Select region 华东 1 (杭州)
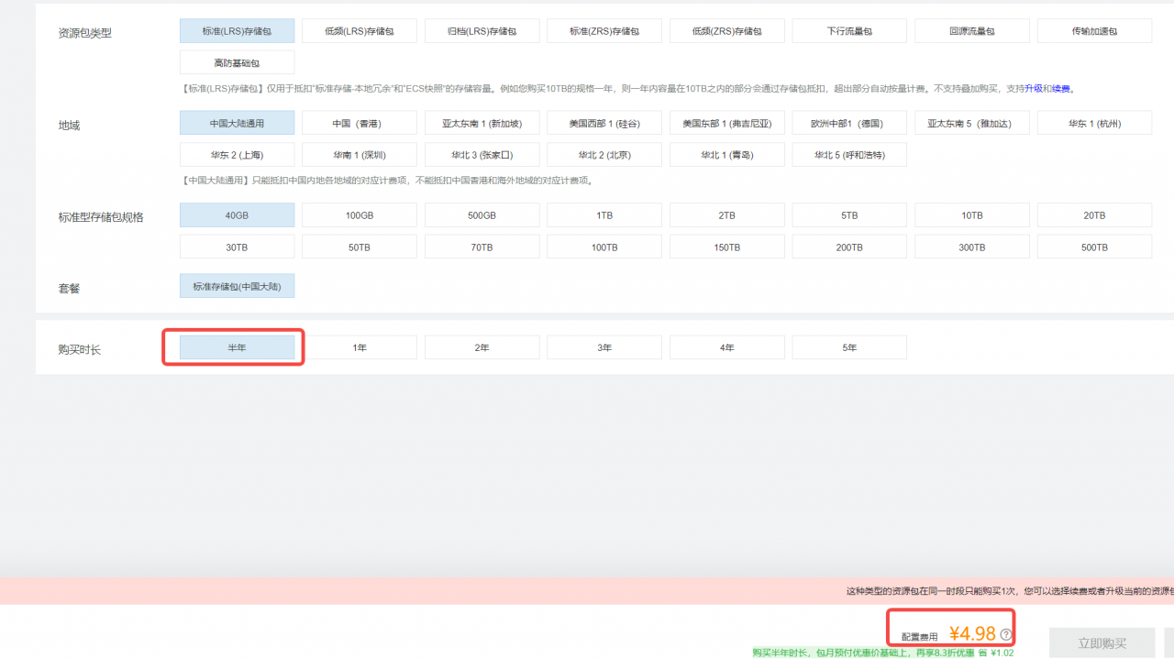This screenshot has height=659, width=1174. click(1094, 123)
